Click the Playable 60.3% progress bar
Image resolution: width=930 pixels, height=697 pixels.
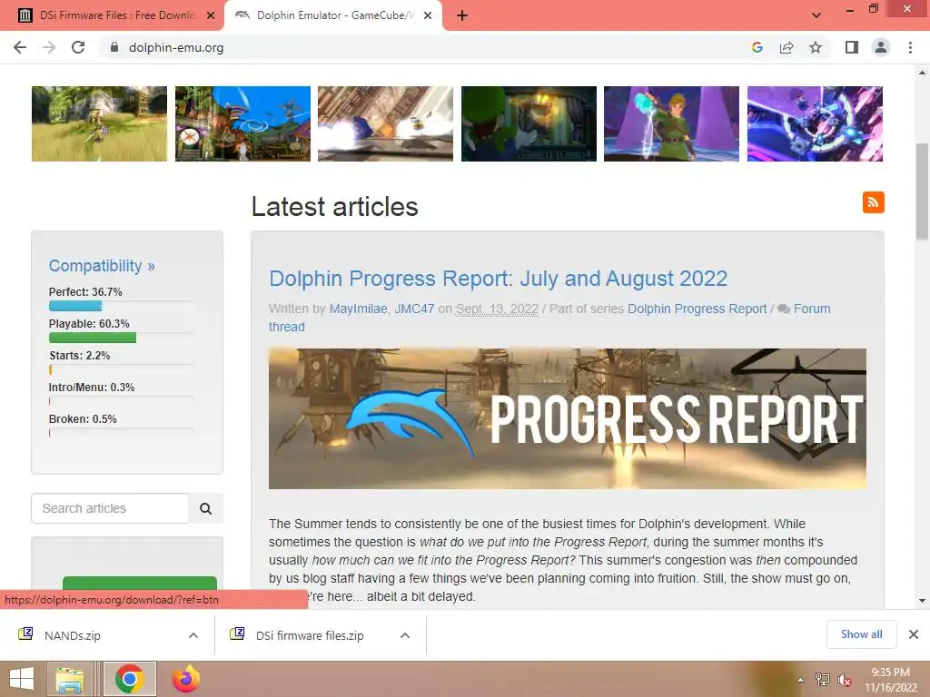(x=121, y=338)
